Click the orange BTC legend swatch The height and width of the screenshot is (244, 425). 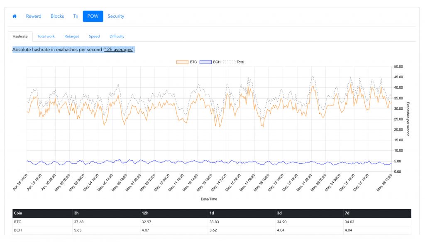tap(182, 62)
